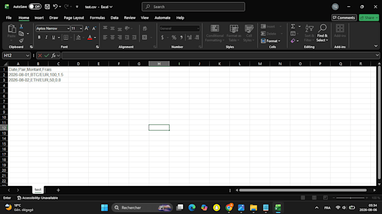The width and height of the screenshot is (382, 214).
Task: Click the green Share button
Action: point(369,18)
